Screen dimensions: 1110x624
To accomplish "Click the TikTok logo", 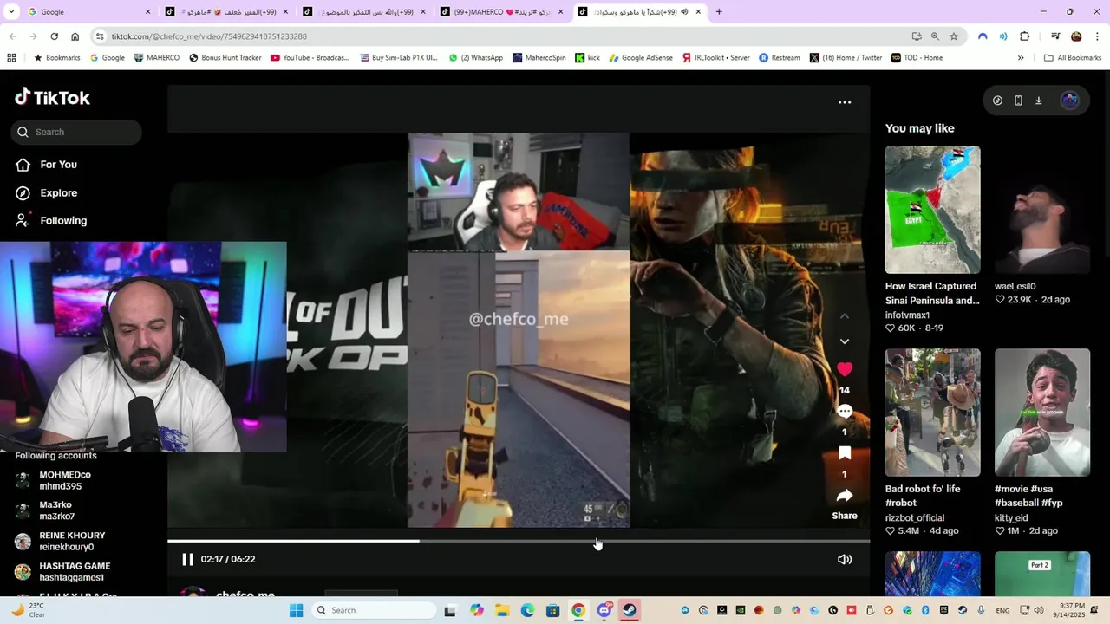I will point(52,97).
